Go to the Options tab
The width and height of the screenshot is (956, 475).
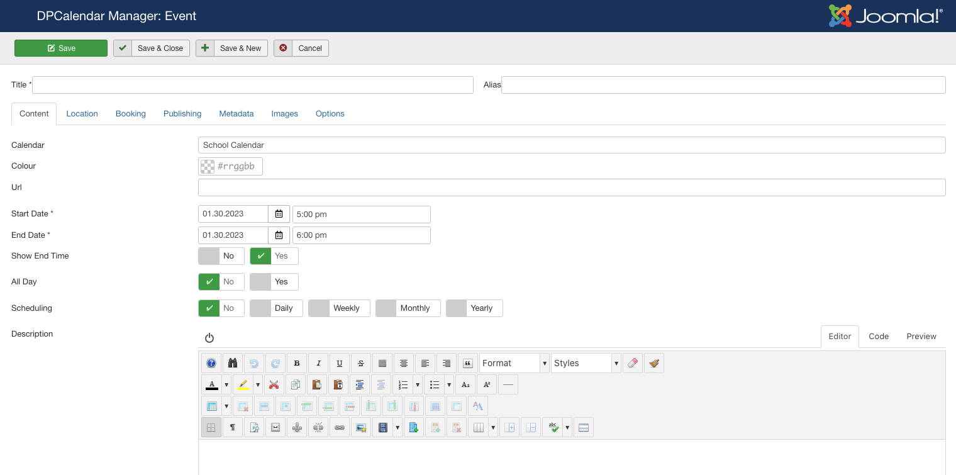[x=330, y=114]
